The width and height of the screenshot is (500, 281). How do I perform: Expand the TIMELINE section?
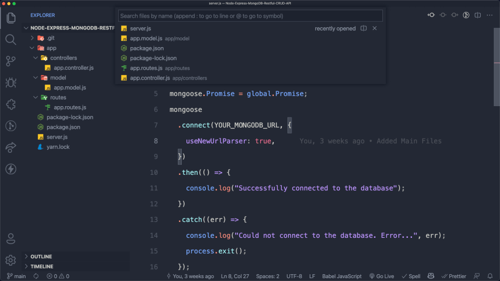tap(41, 266)
